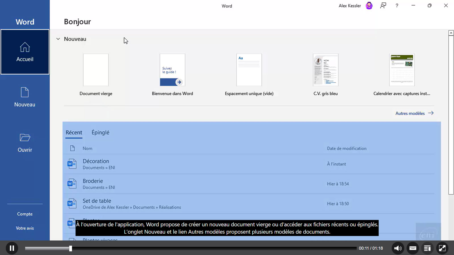Screen dimensions: 454x255
Task: Click the Accueil home icon in sidebar
Action: [25, 47]
